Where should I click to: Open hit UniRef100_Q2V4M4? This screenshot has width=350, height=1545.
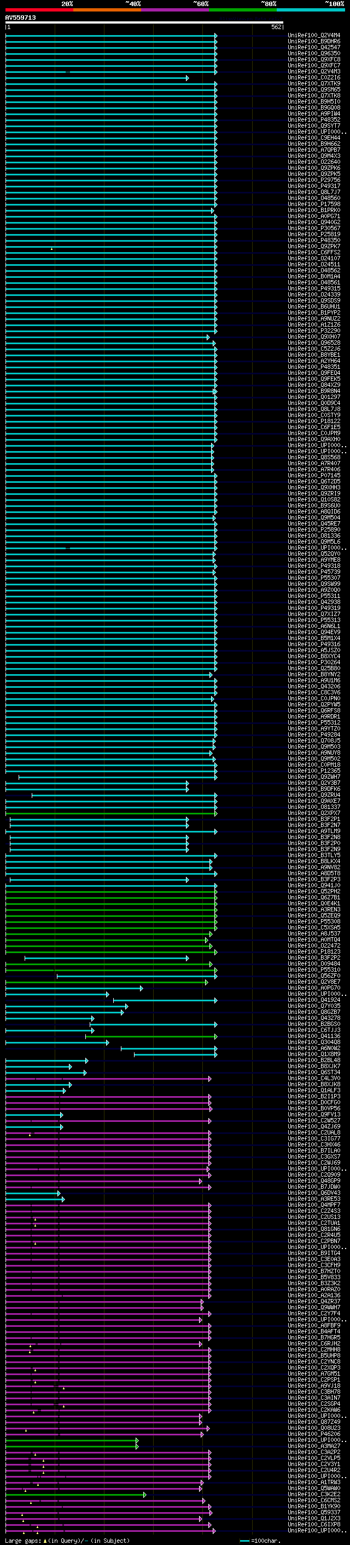pos(314,36)
